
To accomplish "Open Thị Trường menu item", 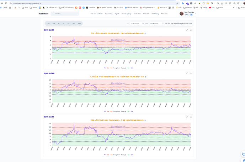I will point(109,14).
